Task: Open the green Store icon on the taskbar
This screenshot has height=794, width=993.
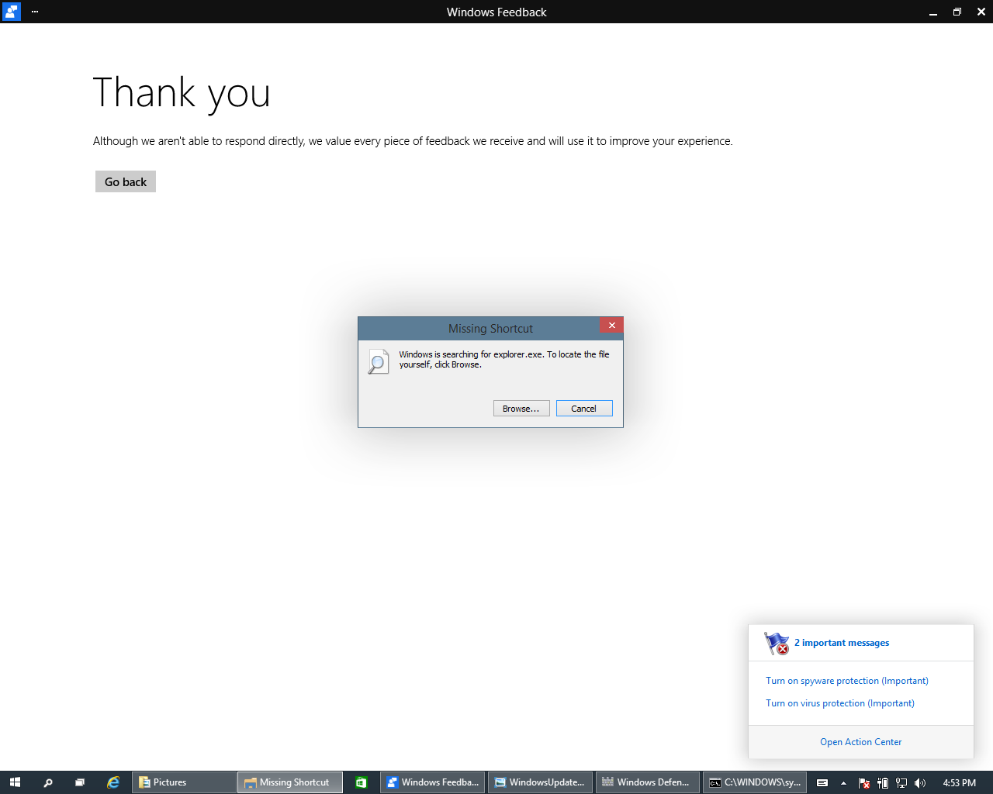Action: tap(361, 782)
